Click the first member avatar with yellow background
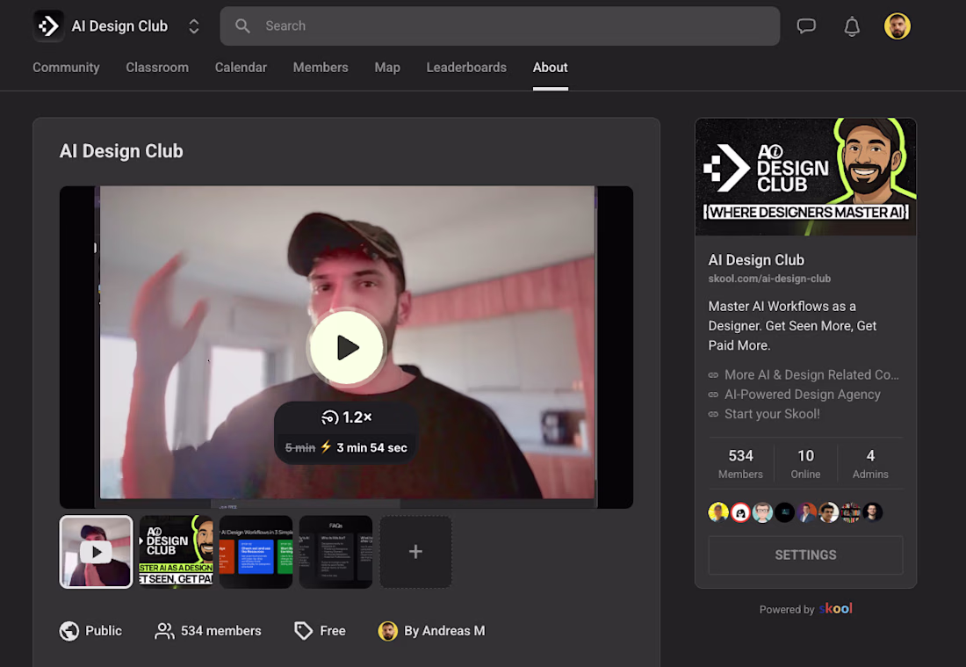The height and width of the screenshot is (667, 966). (x=718, y=512)
